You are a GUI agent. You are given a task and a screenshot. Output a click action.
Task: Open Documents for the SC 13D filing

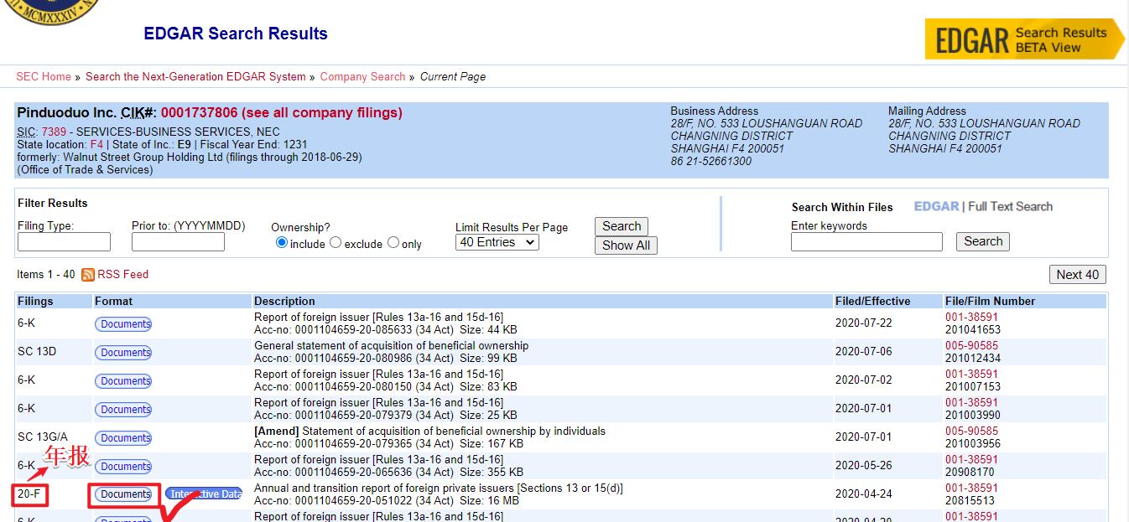coord(124,353)
